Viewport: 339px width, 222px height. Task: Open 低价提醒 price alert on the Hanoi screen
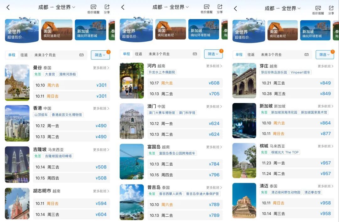(x=207, y=9)
